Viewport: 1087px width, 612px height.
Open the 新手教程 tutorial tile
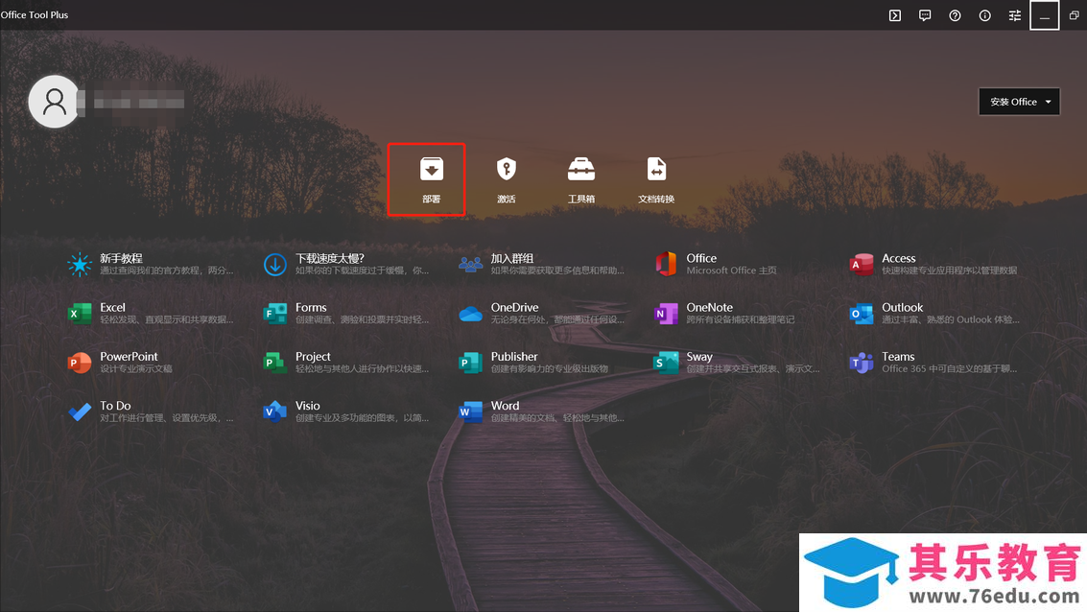click(151, 264)
